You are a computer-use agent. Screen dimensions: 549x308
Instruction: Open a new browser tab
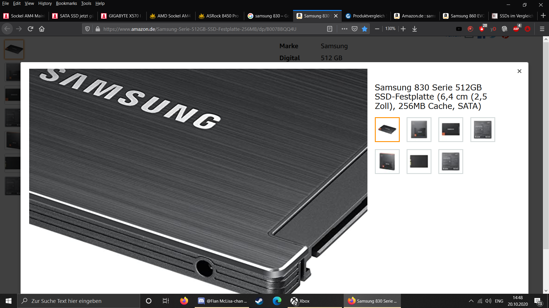(x=543, y=16)
